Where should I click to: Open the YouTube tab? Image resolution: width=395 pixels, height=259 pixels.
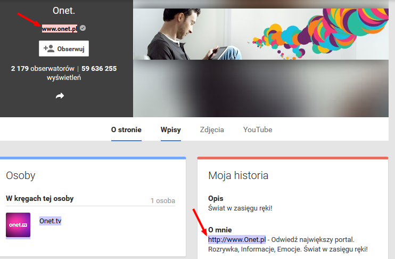(x=258, y=129)
